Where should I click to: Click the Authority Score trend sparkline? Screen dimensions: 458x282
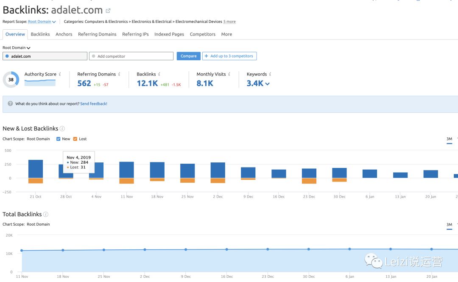point(40,83)
